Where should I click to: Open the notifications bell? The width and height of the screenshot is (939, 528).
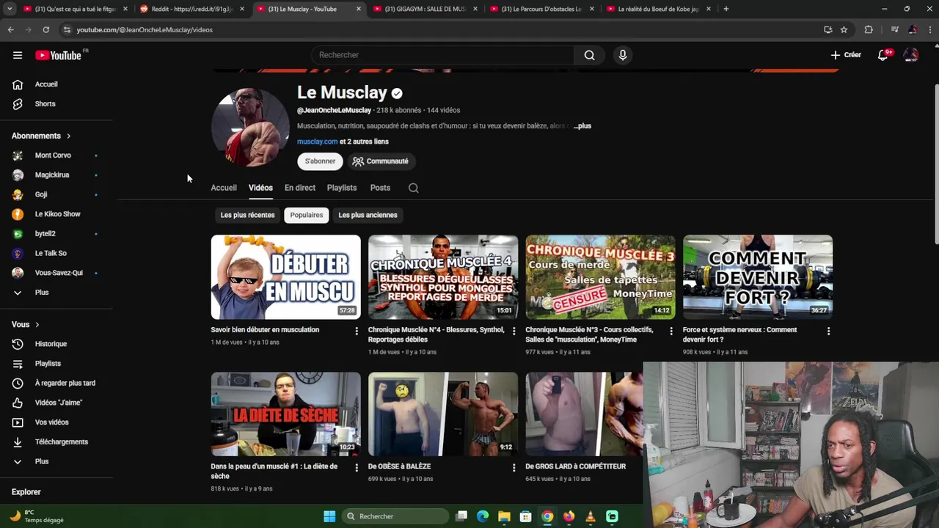tap(883, 55)
